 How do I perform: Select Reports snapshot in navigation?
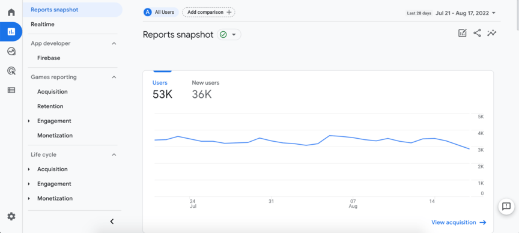tap(73, 10)
